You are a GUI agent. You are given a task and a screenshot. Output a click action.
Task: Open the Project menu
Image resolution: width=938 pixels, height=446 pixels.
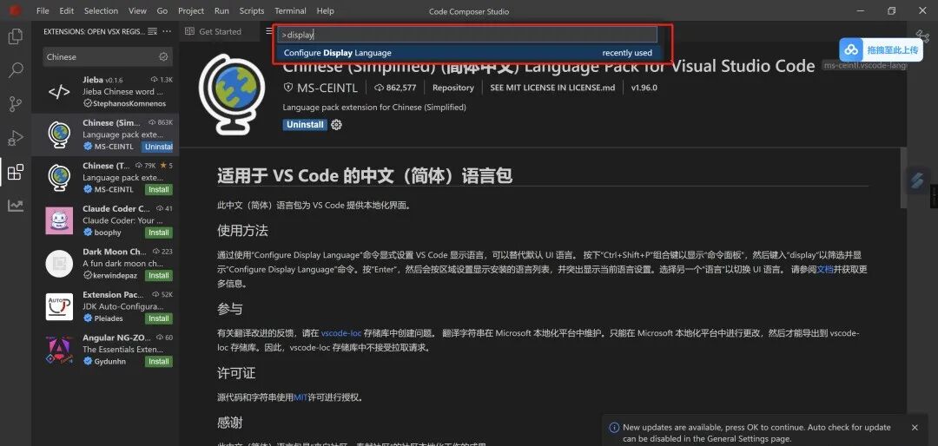point(191,10)
